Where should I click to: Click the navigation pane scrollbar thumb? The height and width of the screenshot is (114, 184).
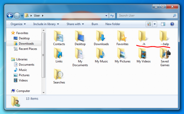[43, 55]
